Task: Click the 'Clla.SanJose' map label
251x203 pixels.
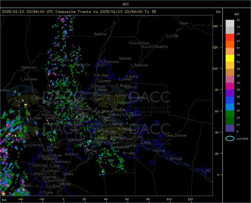Action: pos(139,43)
